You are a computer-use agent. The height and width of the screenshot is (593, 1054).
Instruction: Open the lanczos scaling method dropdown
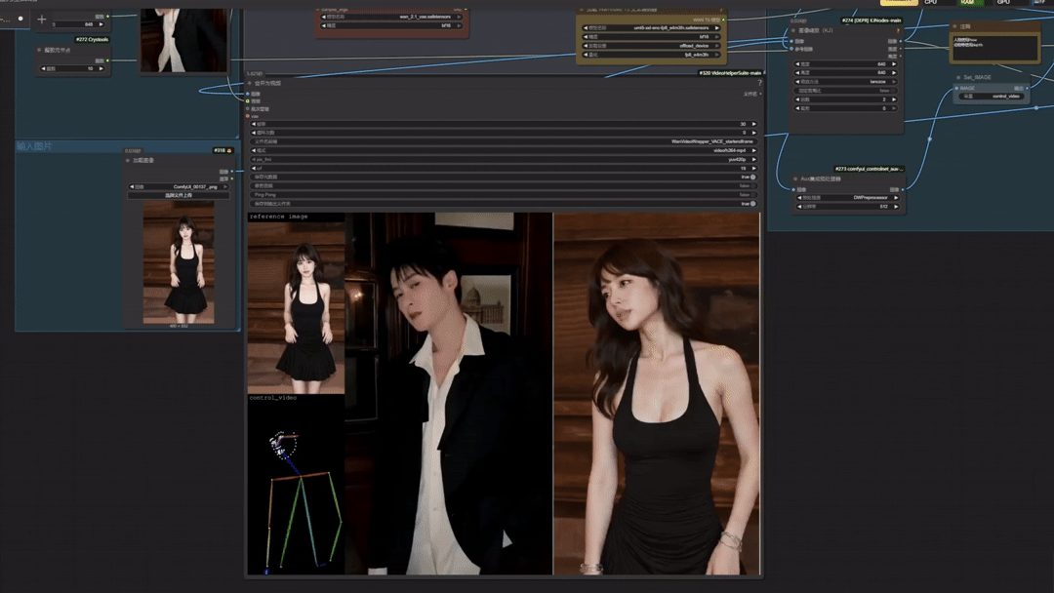point(845,81)
